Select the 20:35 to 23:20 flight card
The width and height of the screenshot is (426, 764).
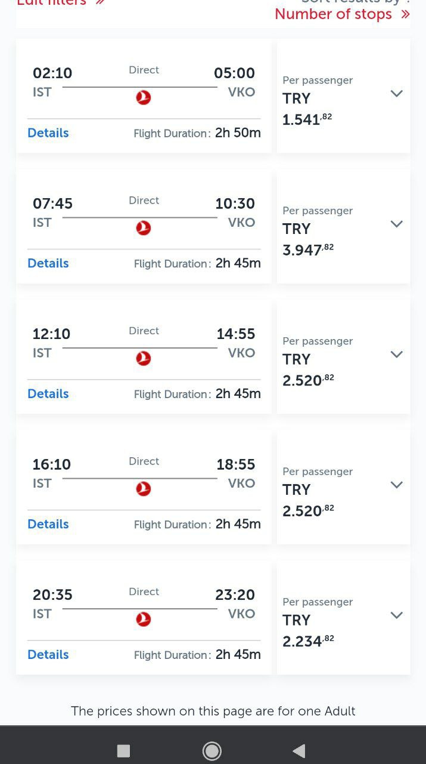144,618
